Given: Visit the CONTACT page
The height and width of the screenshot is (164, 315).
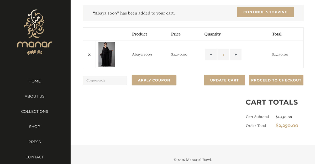Looking at the screenshot, I should 34,157.
